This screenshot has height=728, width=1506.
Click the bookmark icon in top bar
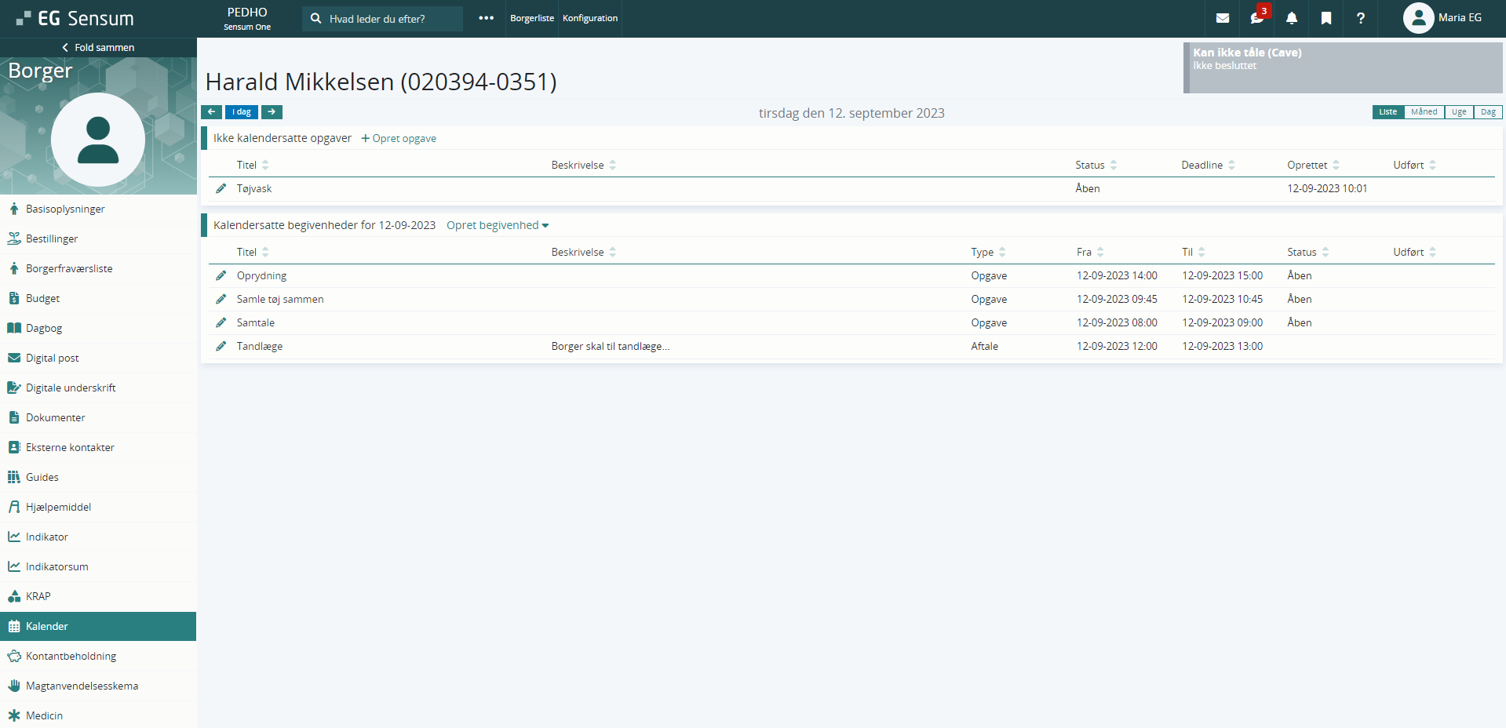click(1325, 18)
